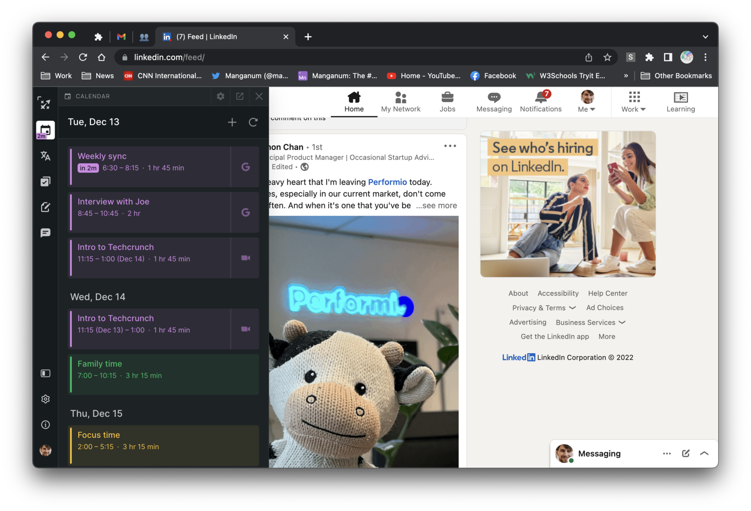Open the Help Center link
This screenshot has height=511, width=751.
click(x=608, y=293)
